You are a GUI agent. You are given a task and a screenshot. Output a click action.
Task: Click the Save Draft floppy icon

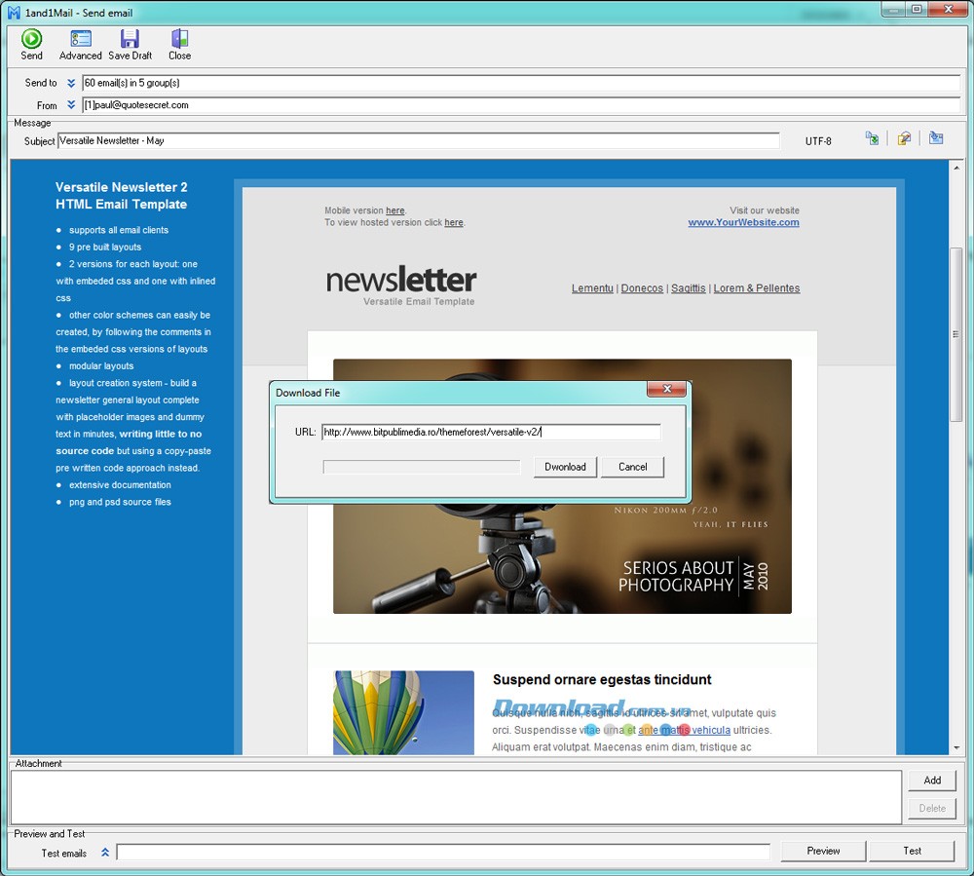(130, 39)
